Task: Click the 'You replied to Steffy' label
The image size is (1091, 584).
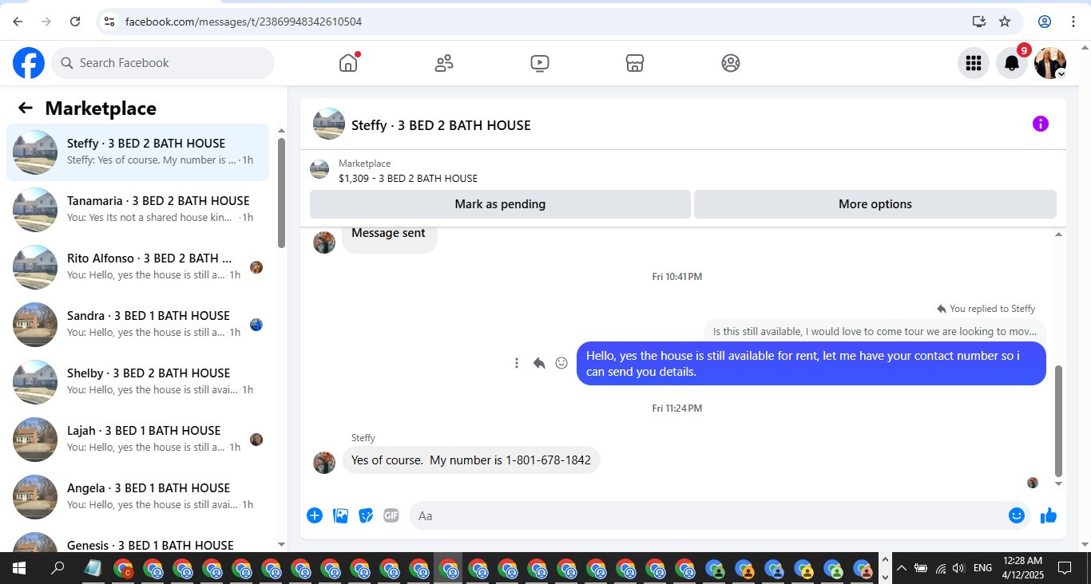Action: 986,309
